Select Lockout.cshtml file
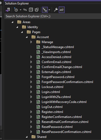This screenshot has width=101, height=140. point(52,87)
